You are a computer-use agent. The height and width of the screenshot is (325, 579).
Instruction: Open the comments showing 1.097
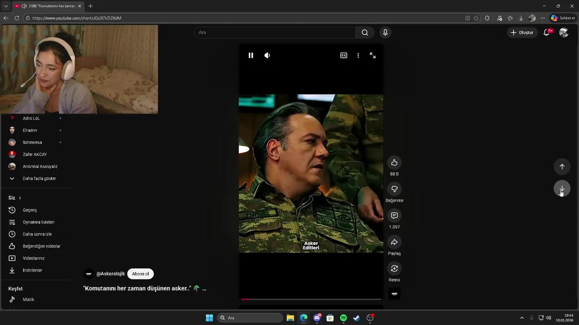pyautogui.click(x=394, y=216)
